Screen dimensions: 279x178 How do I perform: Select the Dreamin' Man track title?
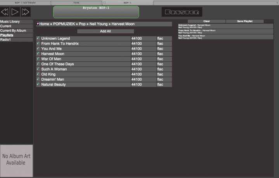tap(53, 79)
